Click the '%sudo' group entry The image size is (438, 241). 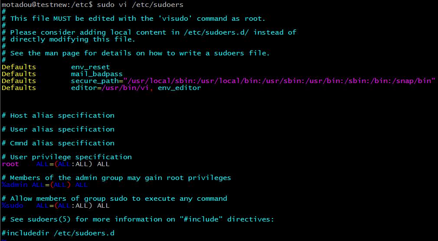click(x=13, y=206)
